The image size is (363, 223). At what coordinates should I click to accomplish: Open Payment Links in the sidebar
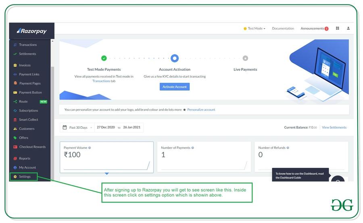(29, 74)
